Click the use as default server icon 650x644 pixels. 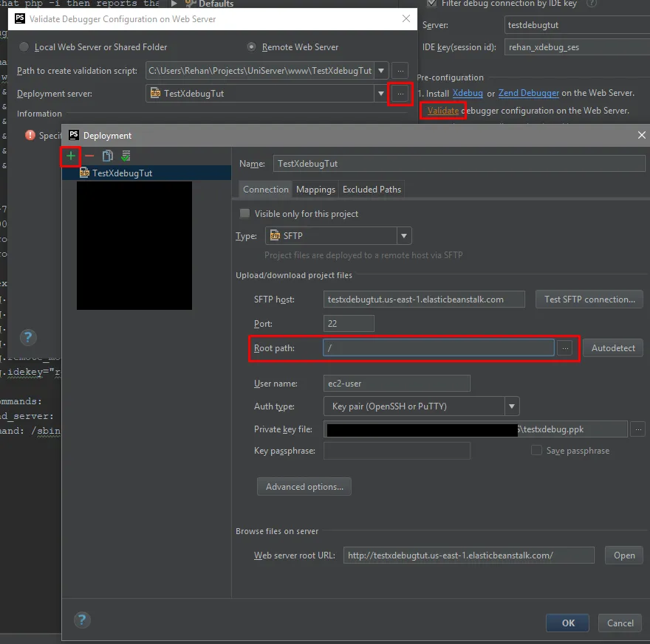(126, 156)
